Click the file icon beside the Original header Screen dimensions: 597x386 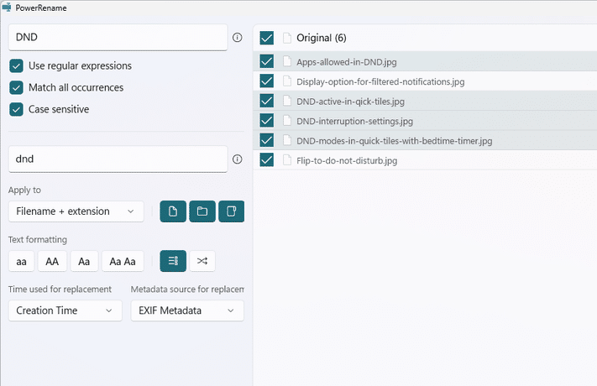click(287, 38)
